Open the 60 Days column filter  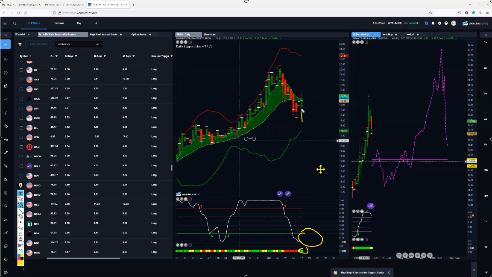(134, 56)
